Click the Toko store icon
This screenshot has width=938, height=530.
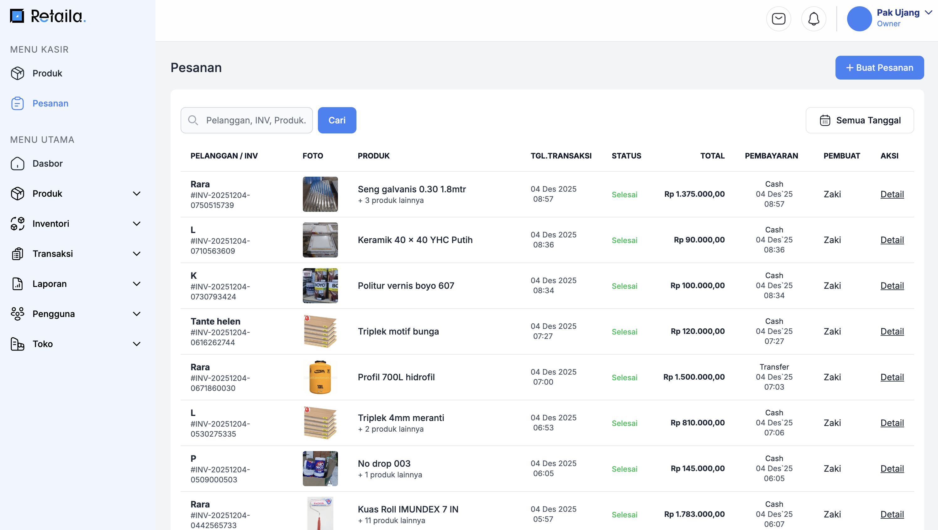point(17,344)
